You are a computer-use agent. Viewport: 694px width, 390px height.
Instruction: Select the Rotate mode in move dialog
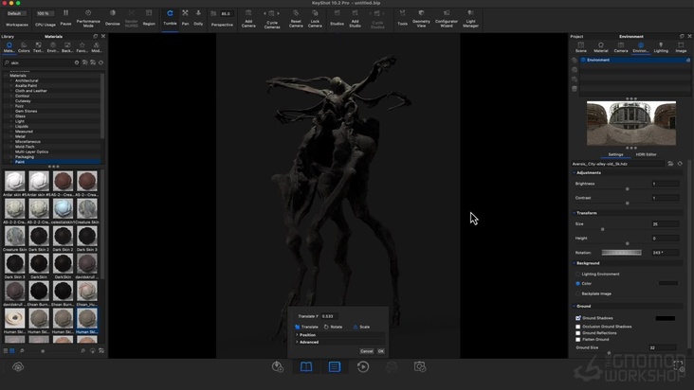(333, 327)
